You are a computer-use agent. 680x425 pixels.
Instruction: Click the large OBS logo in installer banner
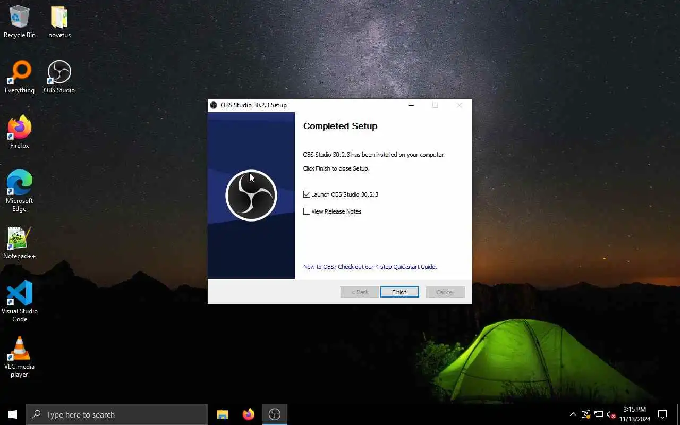click(251, 195)
